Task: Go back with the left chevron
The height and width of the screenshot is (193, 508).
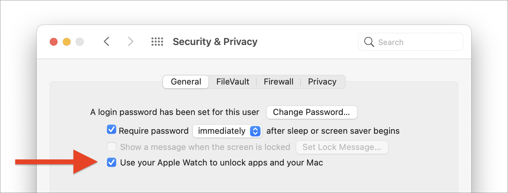Action: [x=106, y=41]
